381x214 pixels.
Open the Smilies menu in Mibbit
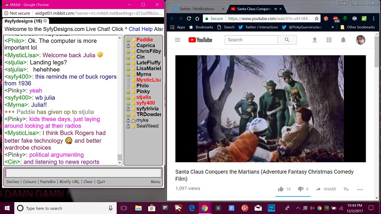(x=13, y=182)
